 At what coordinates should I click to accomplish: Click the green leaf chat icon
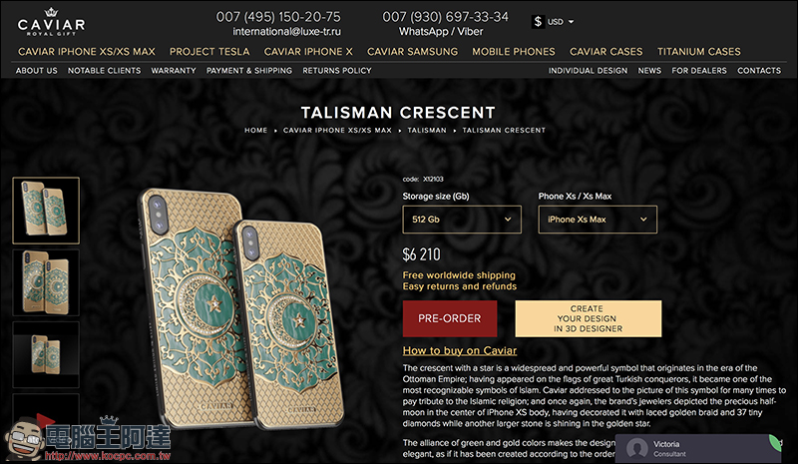[775, 443]
